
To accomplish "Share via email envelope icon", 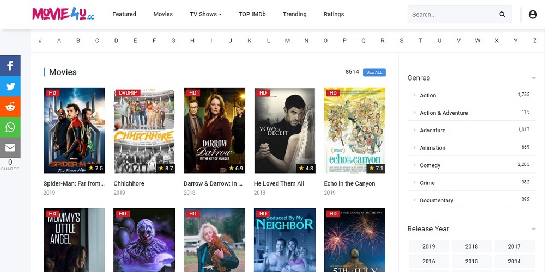I will (10, 147).
